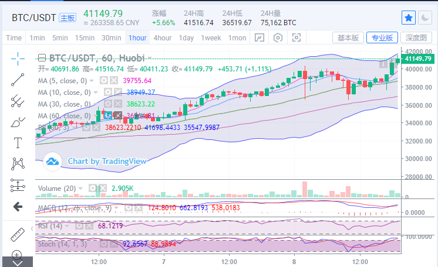Image resolution: width=438 pixels, height=267 pixels.
Task: Toggle the favorite star for BTC/USDT
Action: (409, 18)
